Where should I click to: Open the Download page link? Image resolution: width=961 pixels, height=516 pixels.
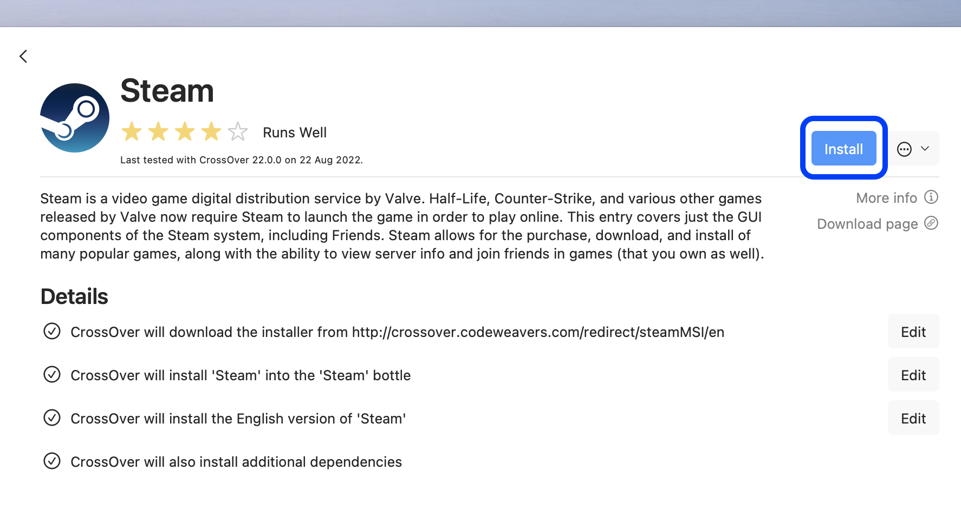point(867,224)
